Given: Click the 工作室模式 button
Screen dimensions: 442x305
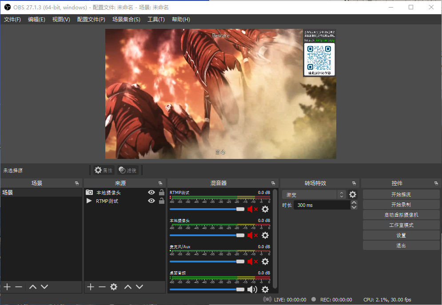Looking at the screenshot, I should [x=401, y=225].
